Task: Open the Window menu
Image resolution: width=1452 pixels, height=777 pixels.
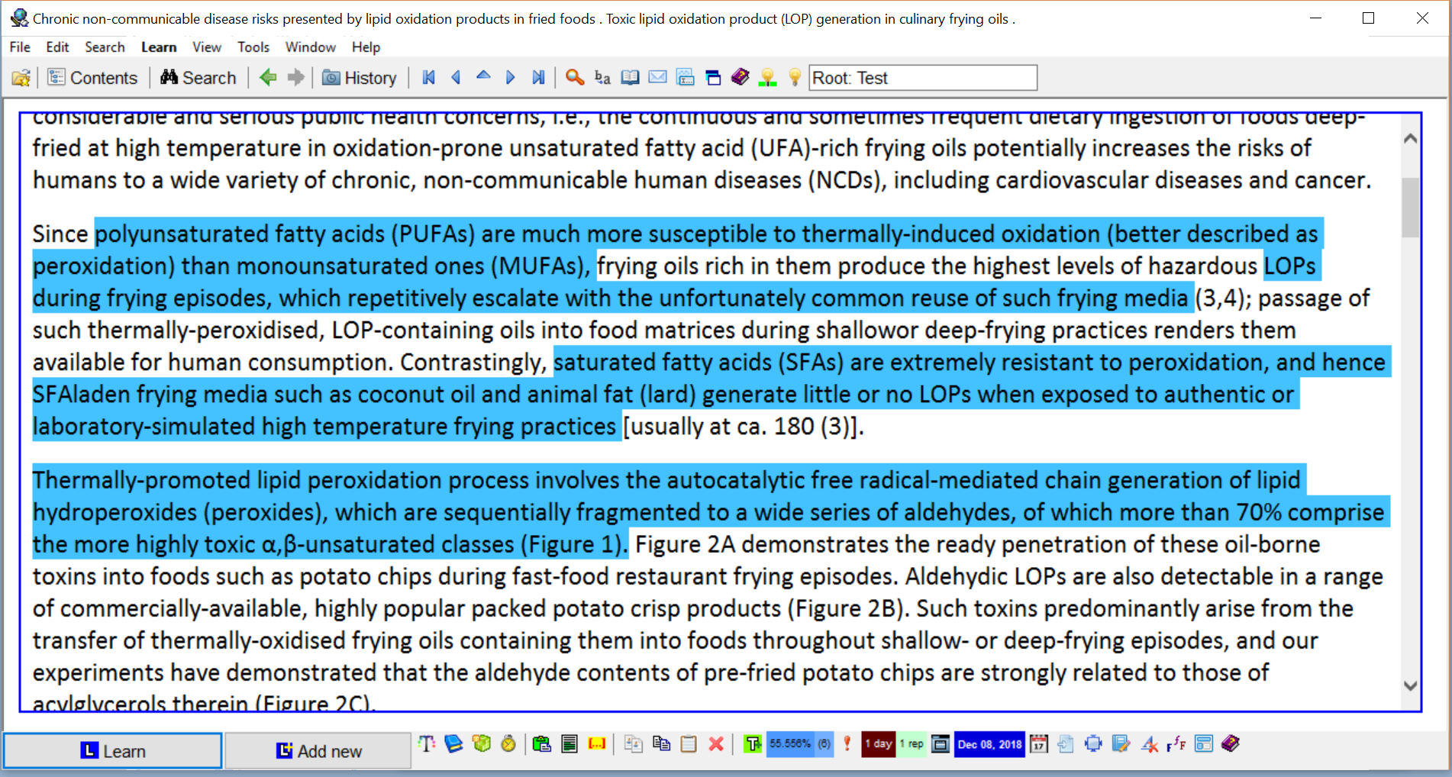Action: (311, 47)
